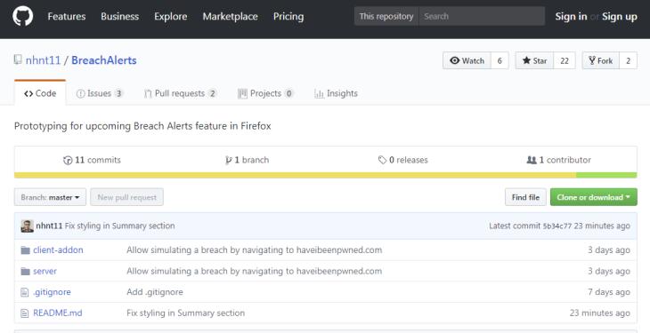Click the Sign in link
The width and height of the screenshot is (650, 333).
(x=571, y=17)
